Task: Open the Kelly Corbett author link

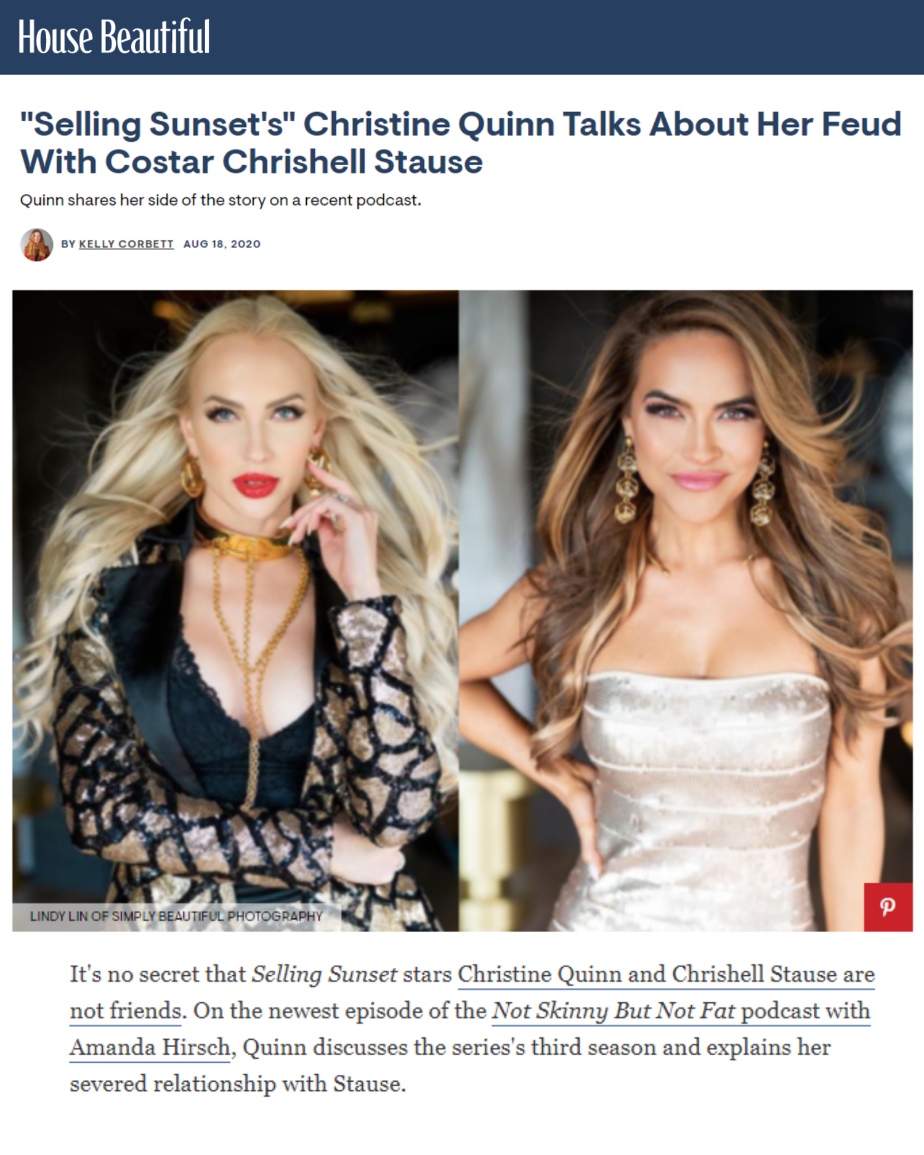Action: pos(126,244)
